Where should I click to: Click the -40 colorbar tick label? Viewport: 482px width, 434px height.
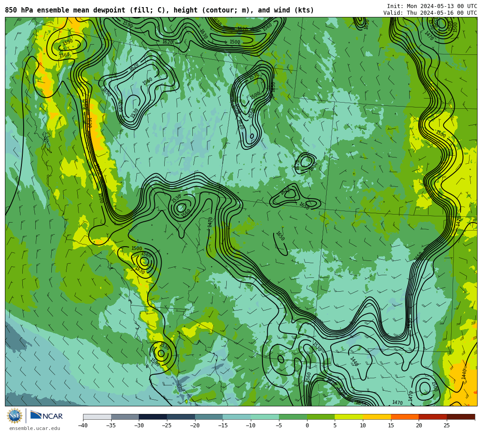(83, 426)
